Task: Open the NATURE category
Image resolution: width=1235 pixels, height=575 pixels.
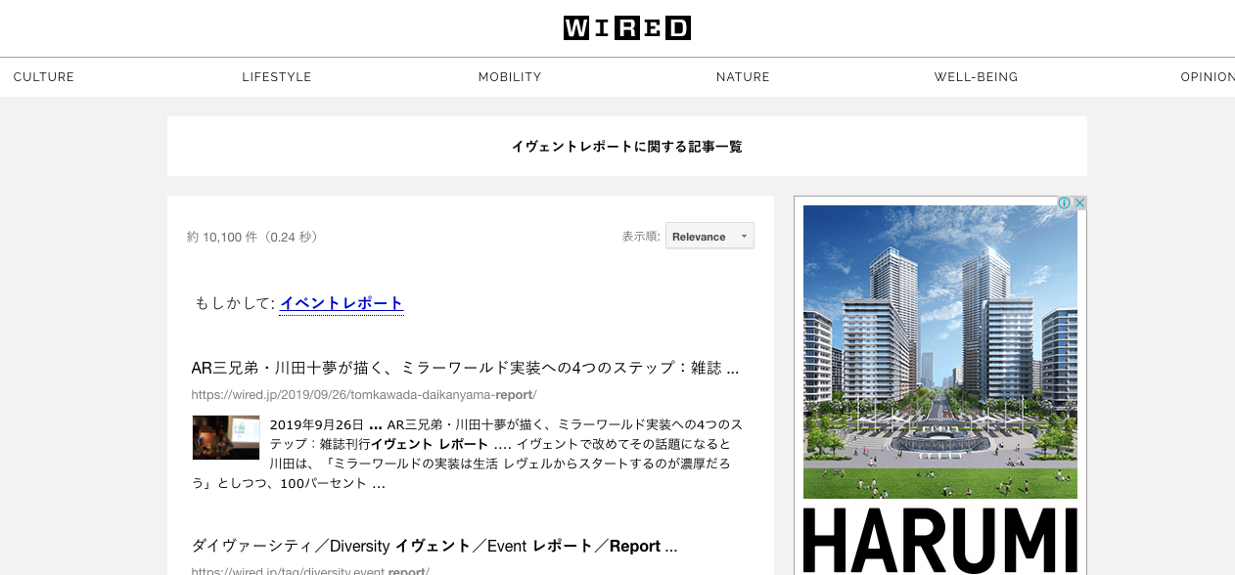Action: 743,77
